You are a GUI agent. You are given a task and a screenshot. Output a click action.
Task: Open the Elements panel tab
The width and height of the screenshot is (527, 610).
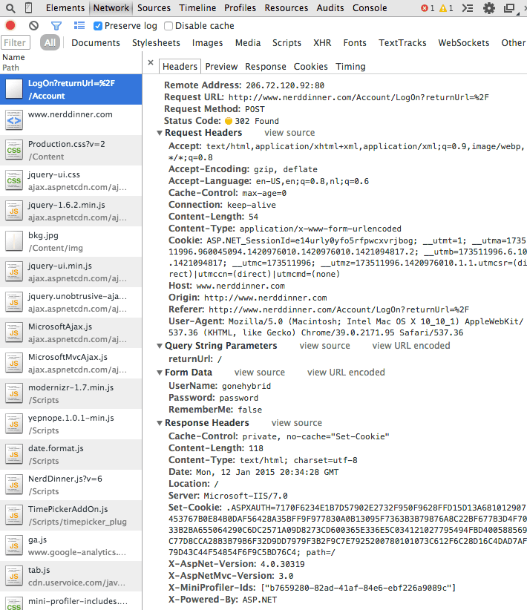tap(65, 8)
